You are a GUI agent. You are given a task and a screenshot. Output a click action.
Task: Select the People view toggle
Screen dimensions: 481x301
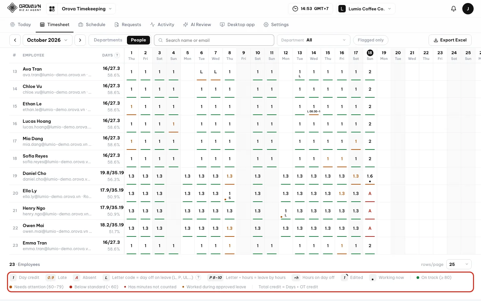point(138,40)
